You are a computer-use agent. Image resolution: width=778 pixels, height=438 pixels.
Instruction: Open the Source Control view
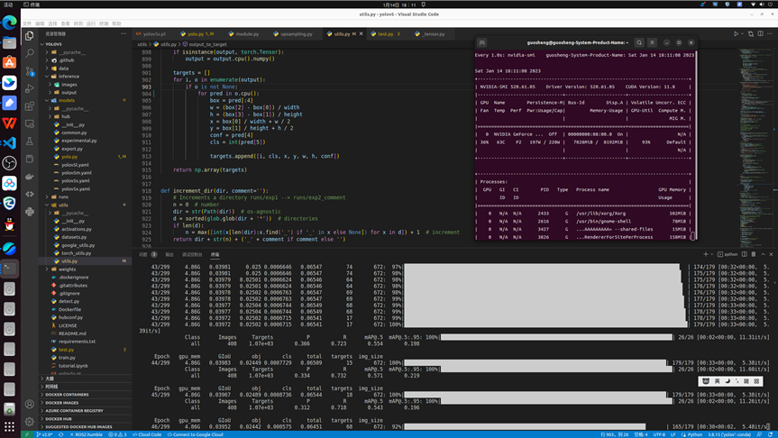click(x=30, y=70)
